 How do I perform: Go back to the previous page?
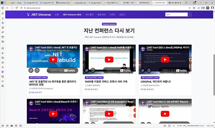click(x=7, y=8)
